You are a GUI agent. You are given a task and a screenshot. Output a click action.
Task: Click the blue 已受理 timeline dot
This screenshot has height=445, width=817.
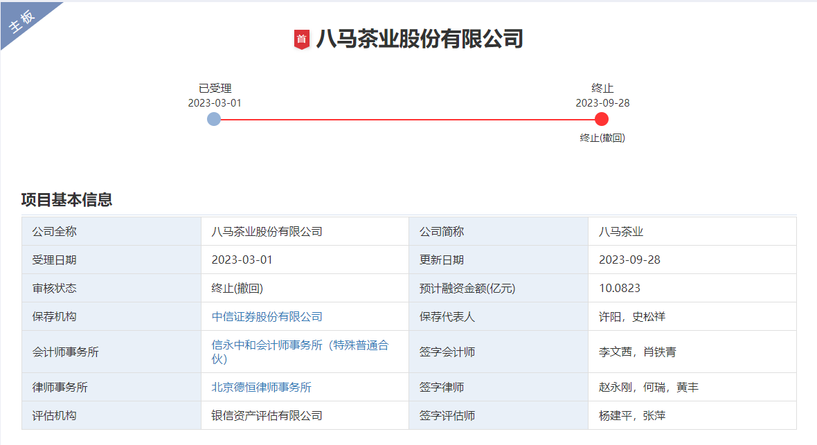click(215, 118)
